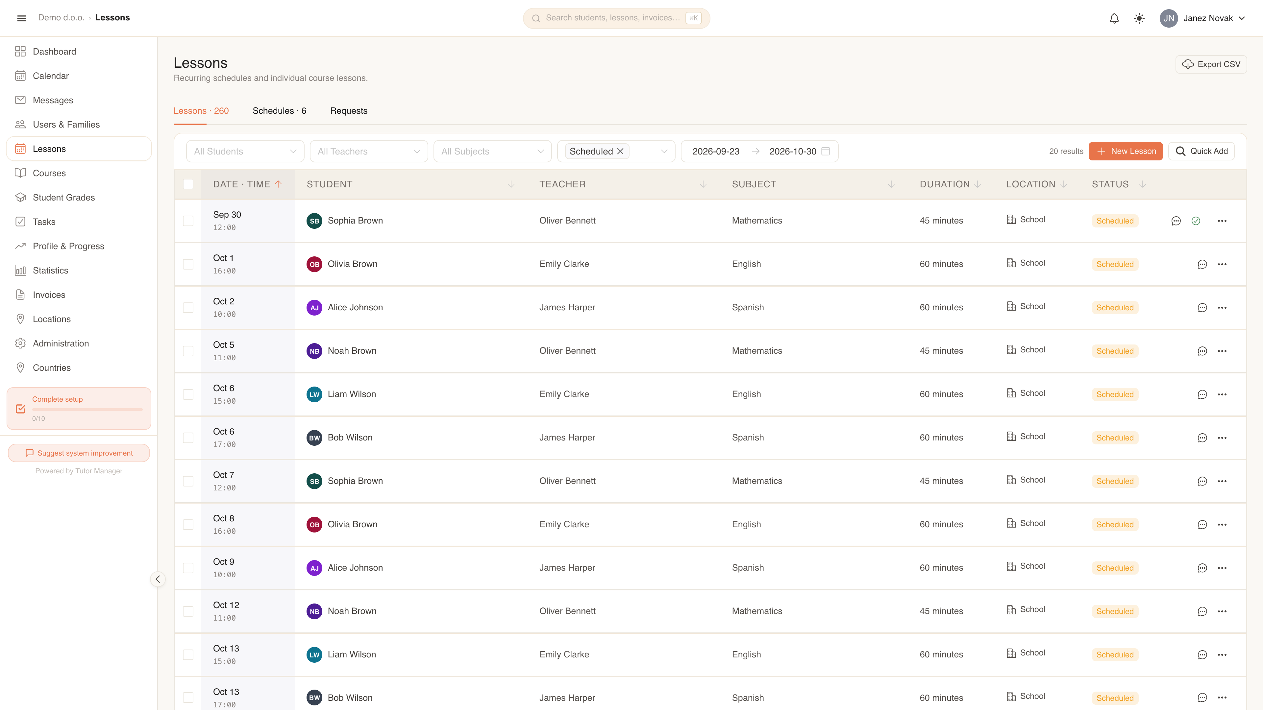Check the Sep 30 Sophia Brown row checkbox
The height and width of the screenshot is (710, 1263).
tap(188, 221)
